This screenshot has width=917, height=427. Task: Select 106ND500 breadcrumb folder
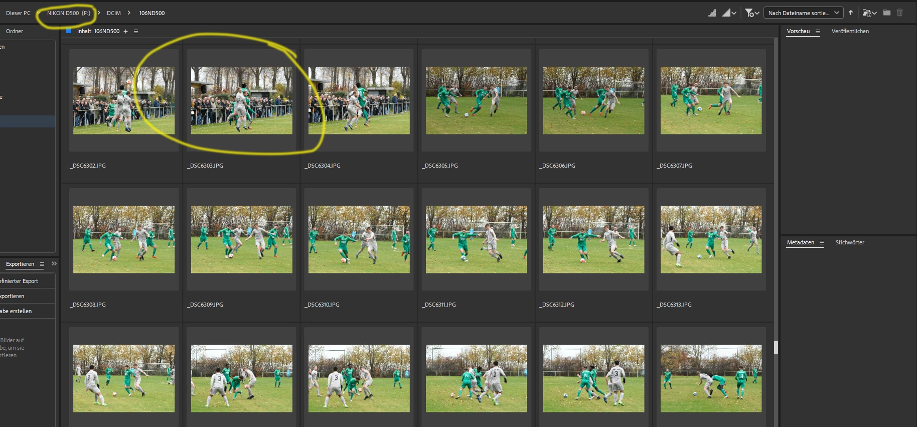click(152, 13)
